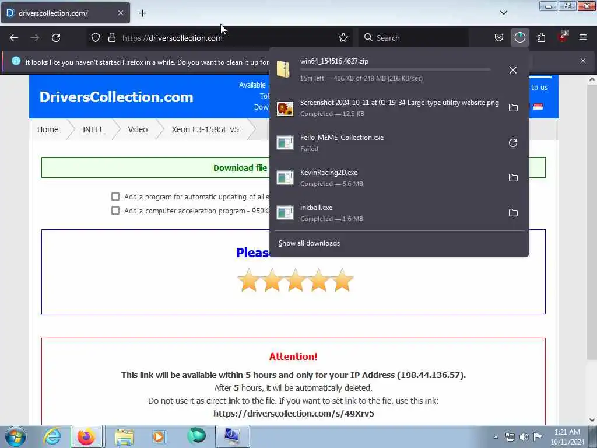Viewport: 597px width, 448px height.
Task: Bookmark this page with the star
Action: (343, 38)
